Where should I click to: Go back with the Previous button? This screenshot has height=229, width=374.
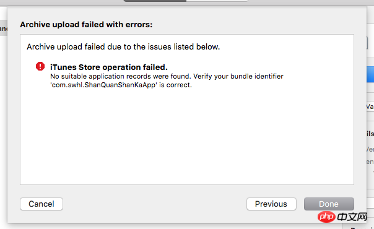point(271,204)
